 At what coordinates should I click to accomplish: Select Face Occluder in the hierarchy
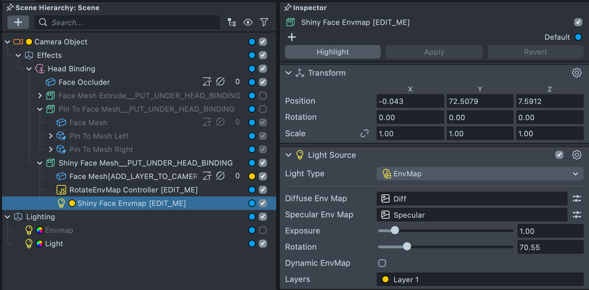(84, 82)
